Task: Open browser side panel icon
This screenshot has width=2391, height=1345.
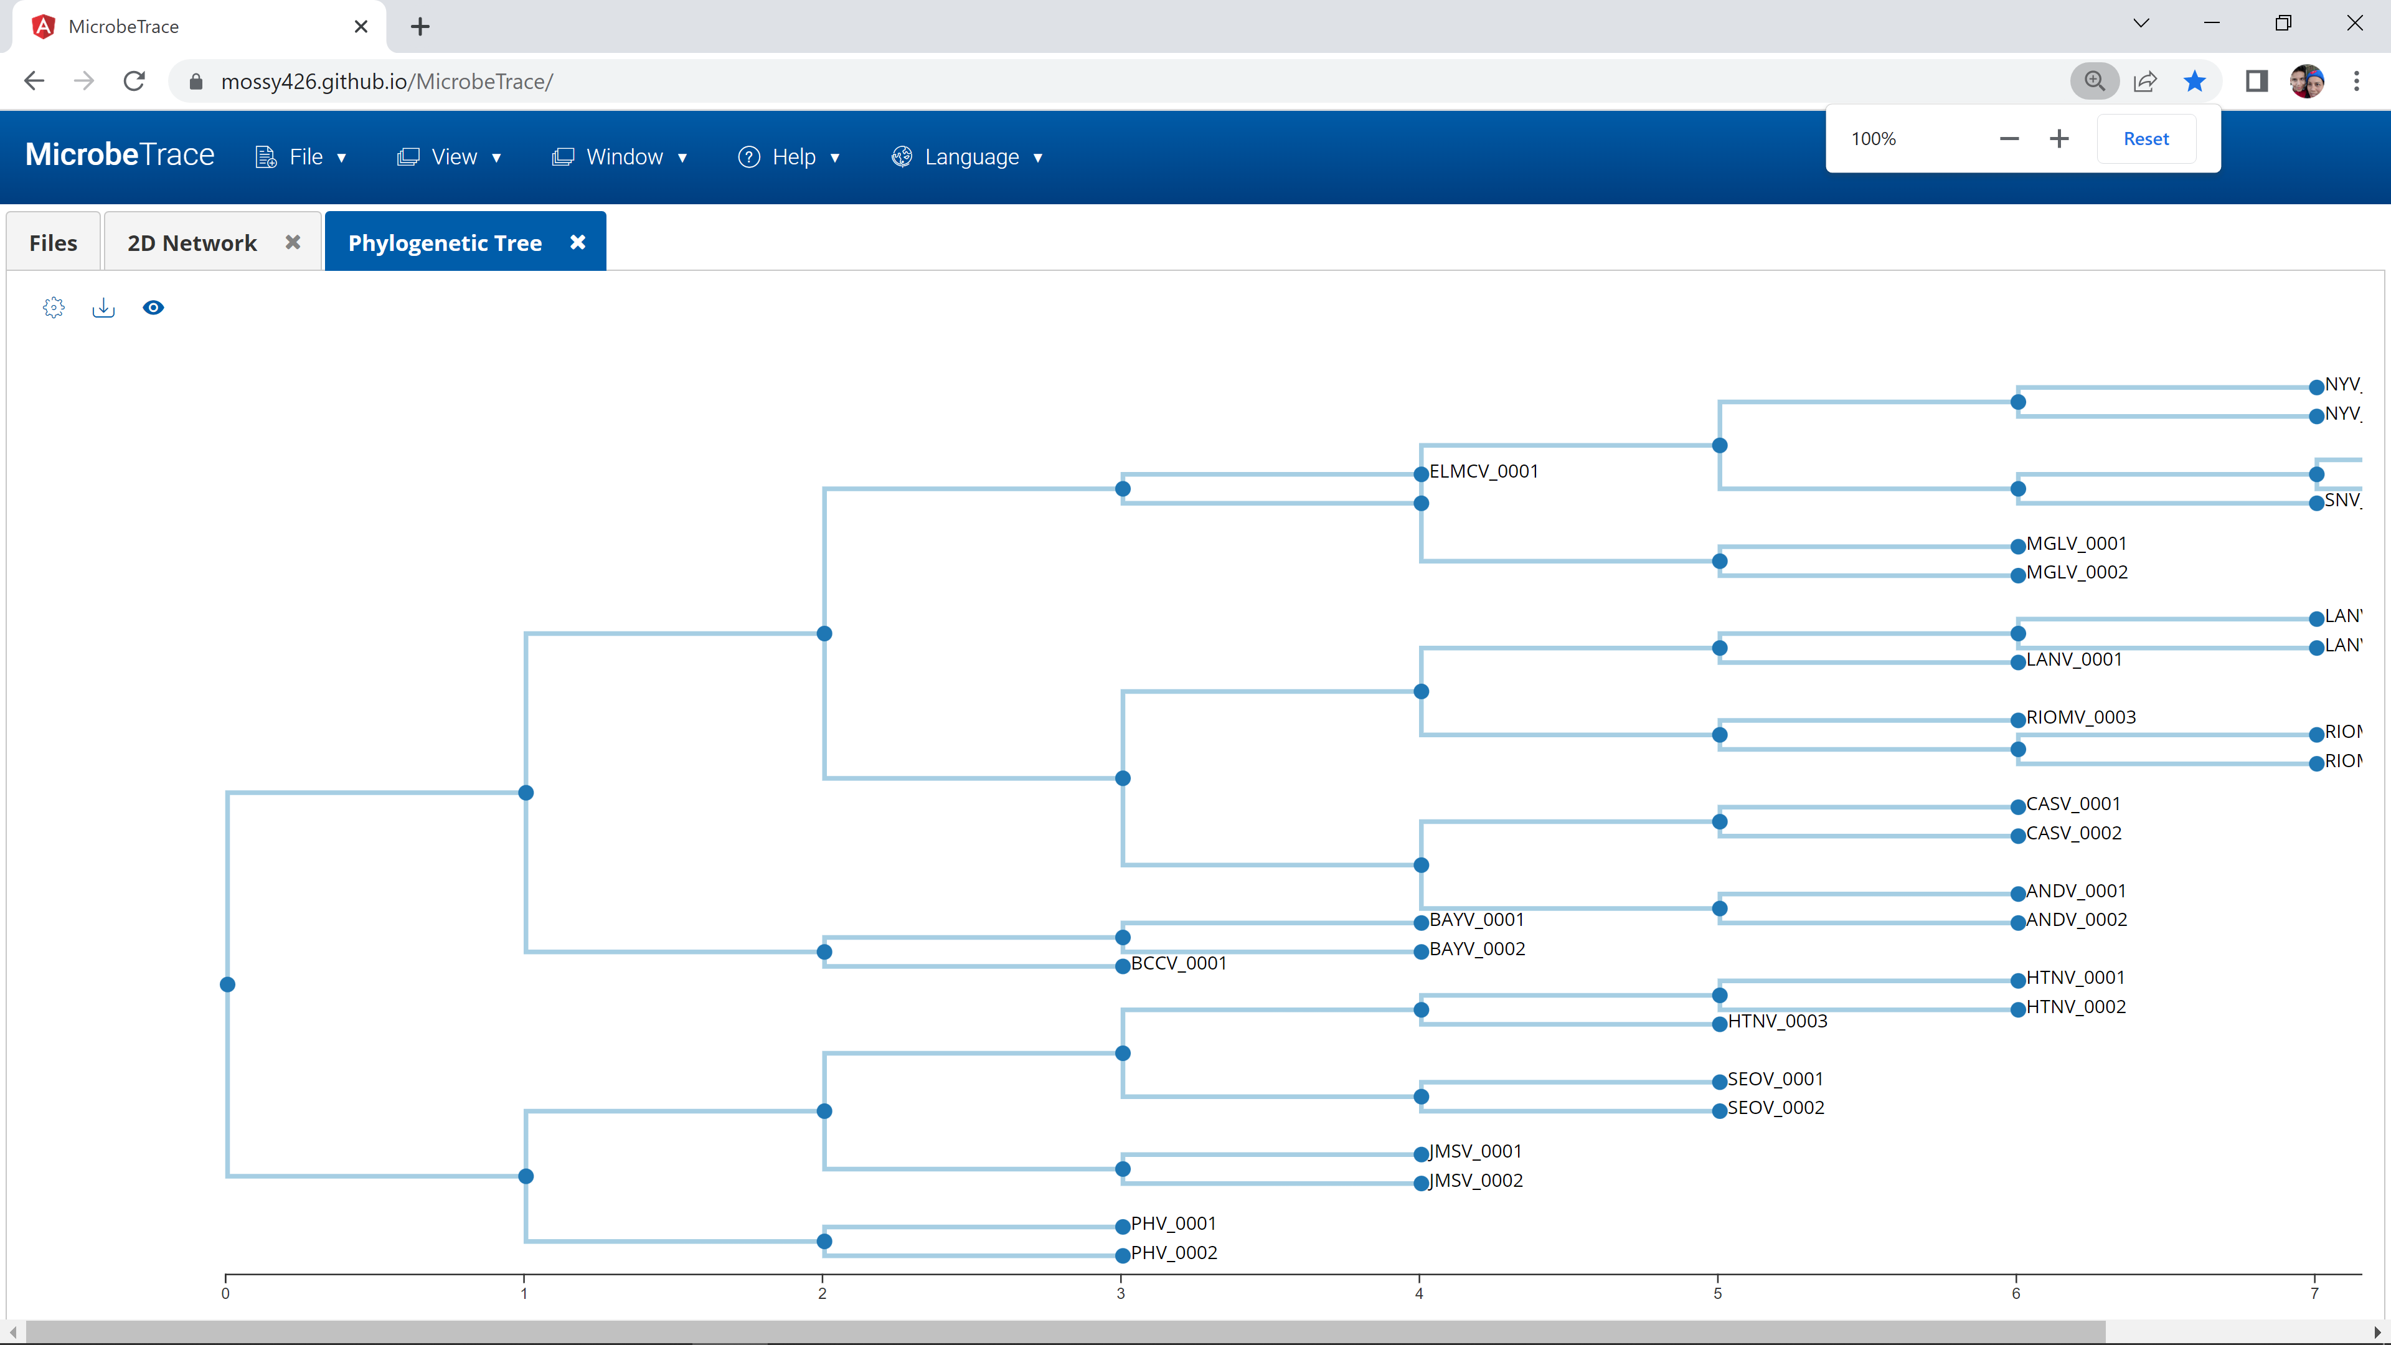Action: (x=2257, y=82)
